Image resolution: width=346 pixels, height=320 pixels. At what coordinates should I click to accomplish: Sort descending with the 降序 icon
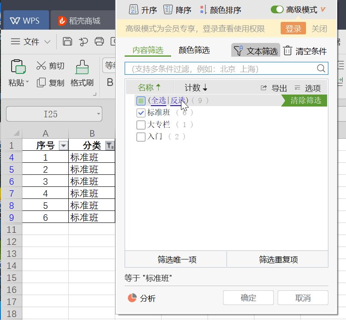(168, 9)
